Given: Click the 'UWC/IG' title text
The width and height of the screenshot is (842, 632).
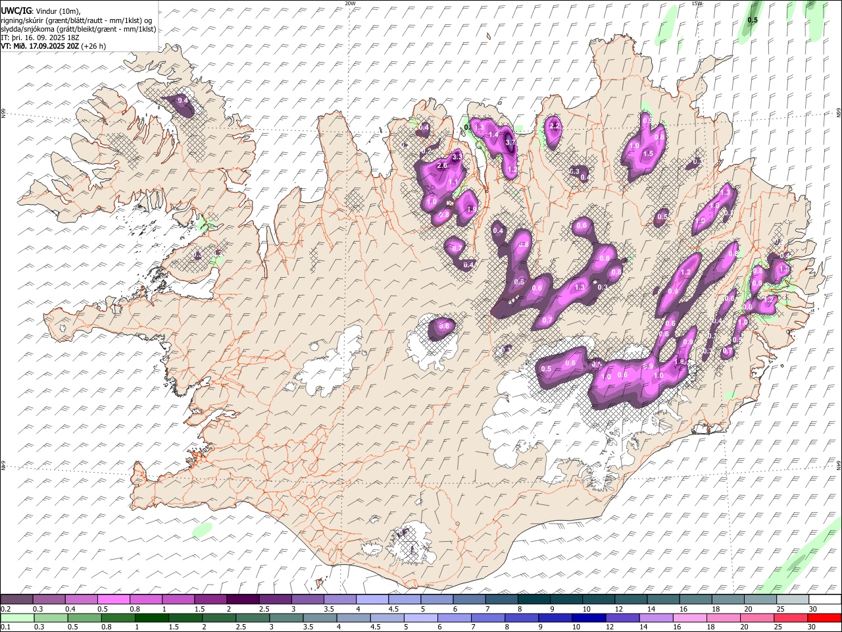Looking at the screenshot, I should (x=16, y=11).
